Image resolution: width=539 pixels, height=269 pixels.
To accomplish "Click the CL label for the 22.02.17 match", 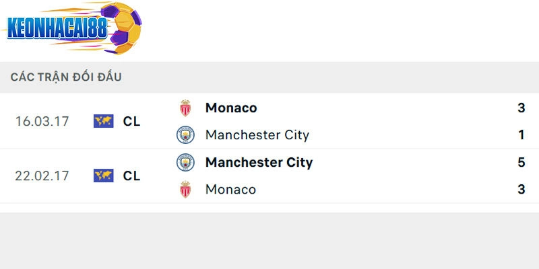I will coord(131,176).
